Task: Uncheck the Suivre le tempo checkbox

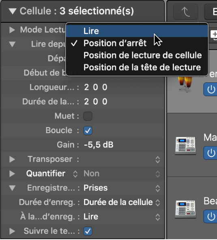Action: (x=88, y=231)
